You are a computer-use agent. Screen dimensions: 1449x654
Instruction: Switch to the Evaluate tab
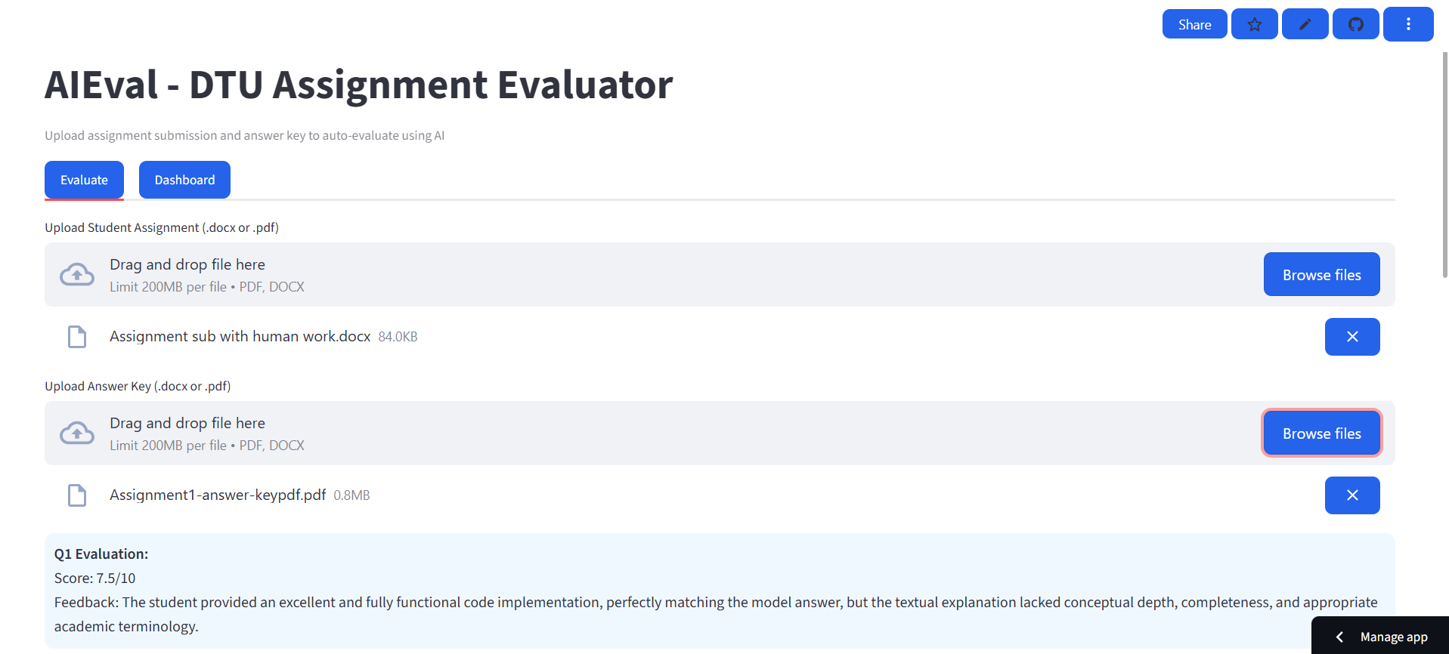84,180
